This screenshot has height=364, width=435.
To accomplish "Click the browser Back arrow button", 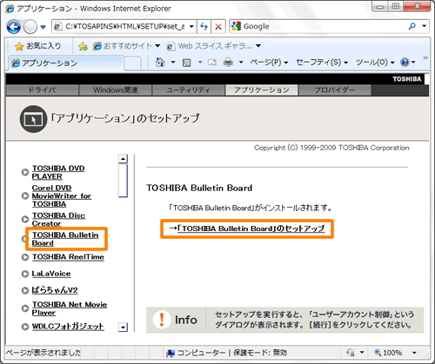I will click(x=14, y=27).
